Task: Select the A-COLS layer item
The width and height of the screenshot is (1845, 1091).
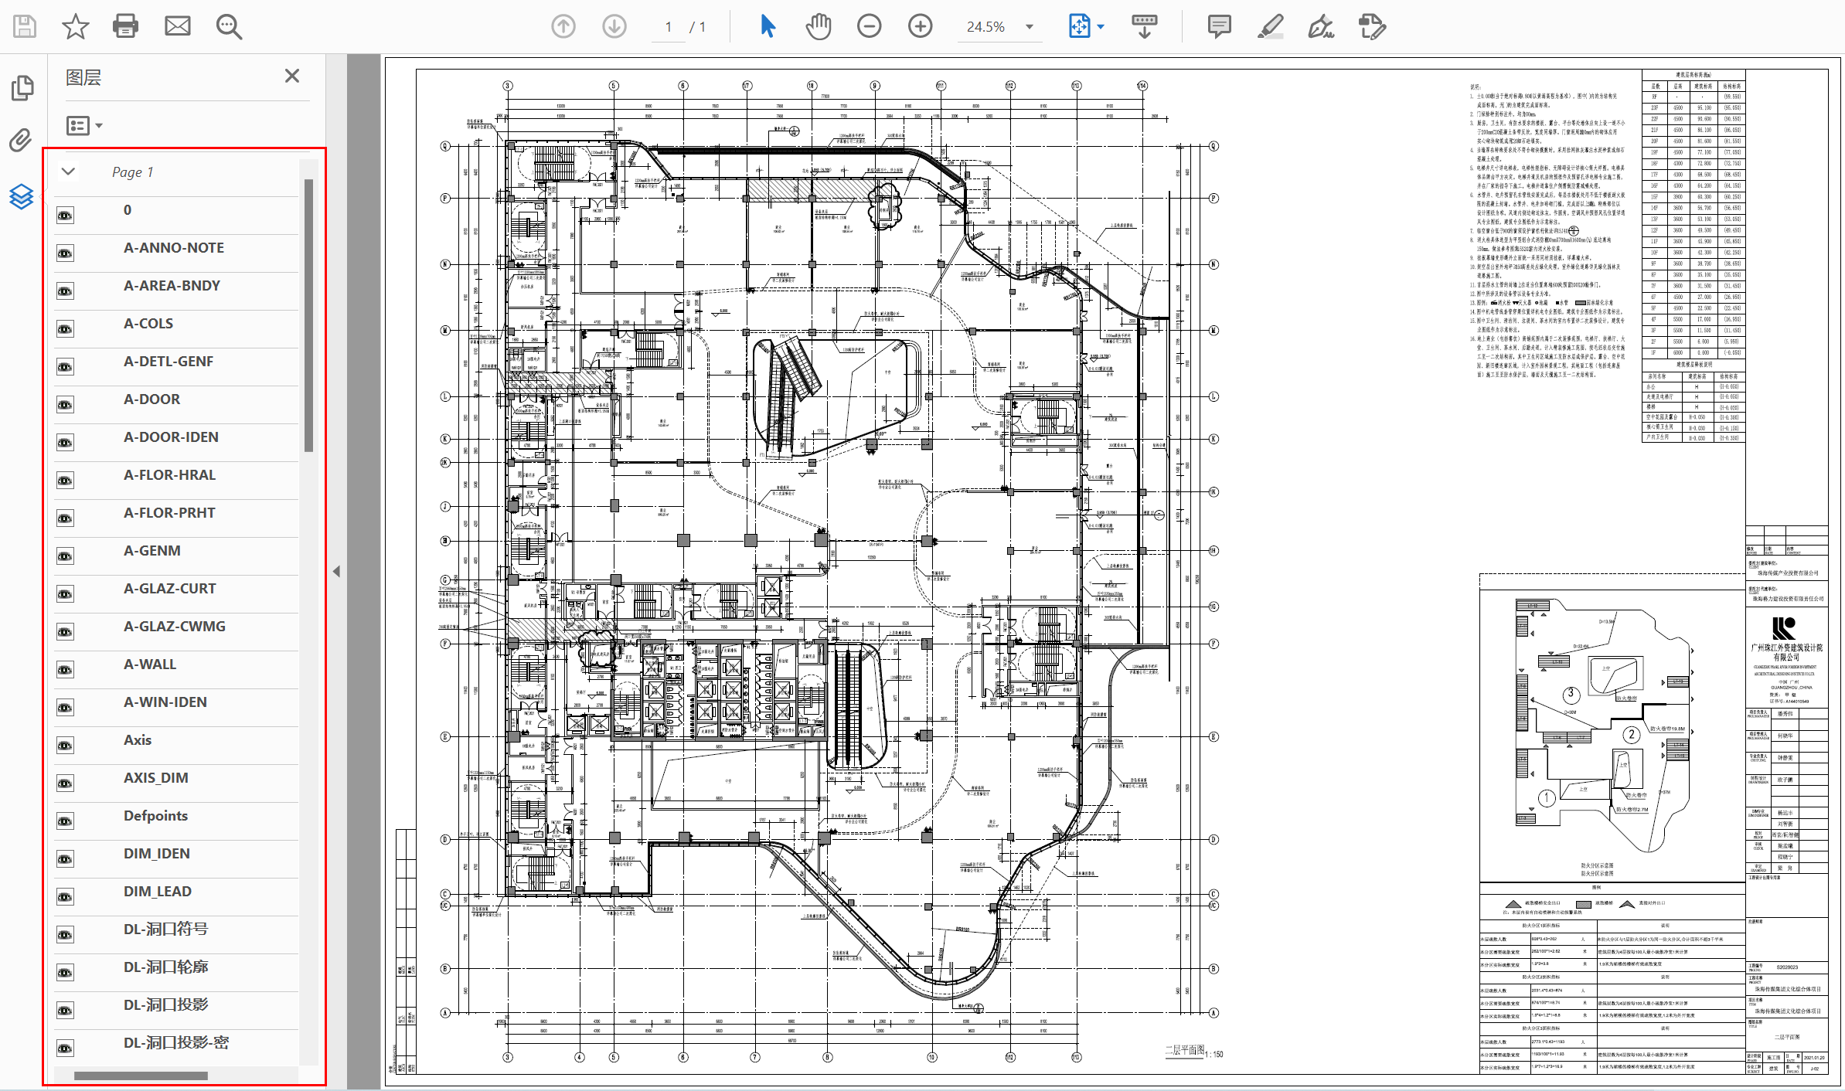Action: pos(148,324)
